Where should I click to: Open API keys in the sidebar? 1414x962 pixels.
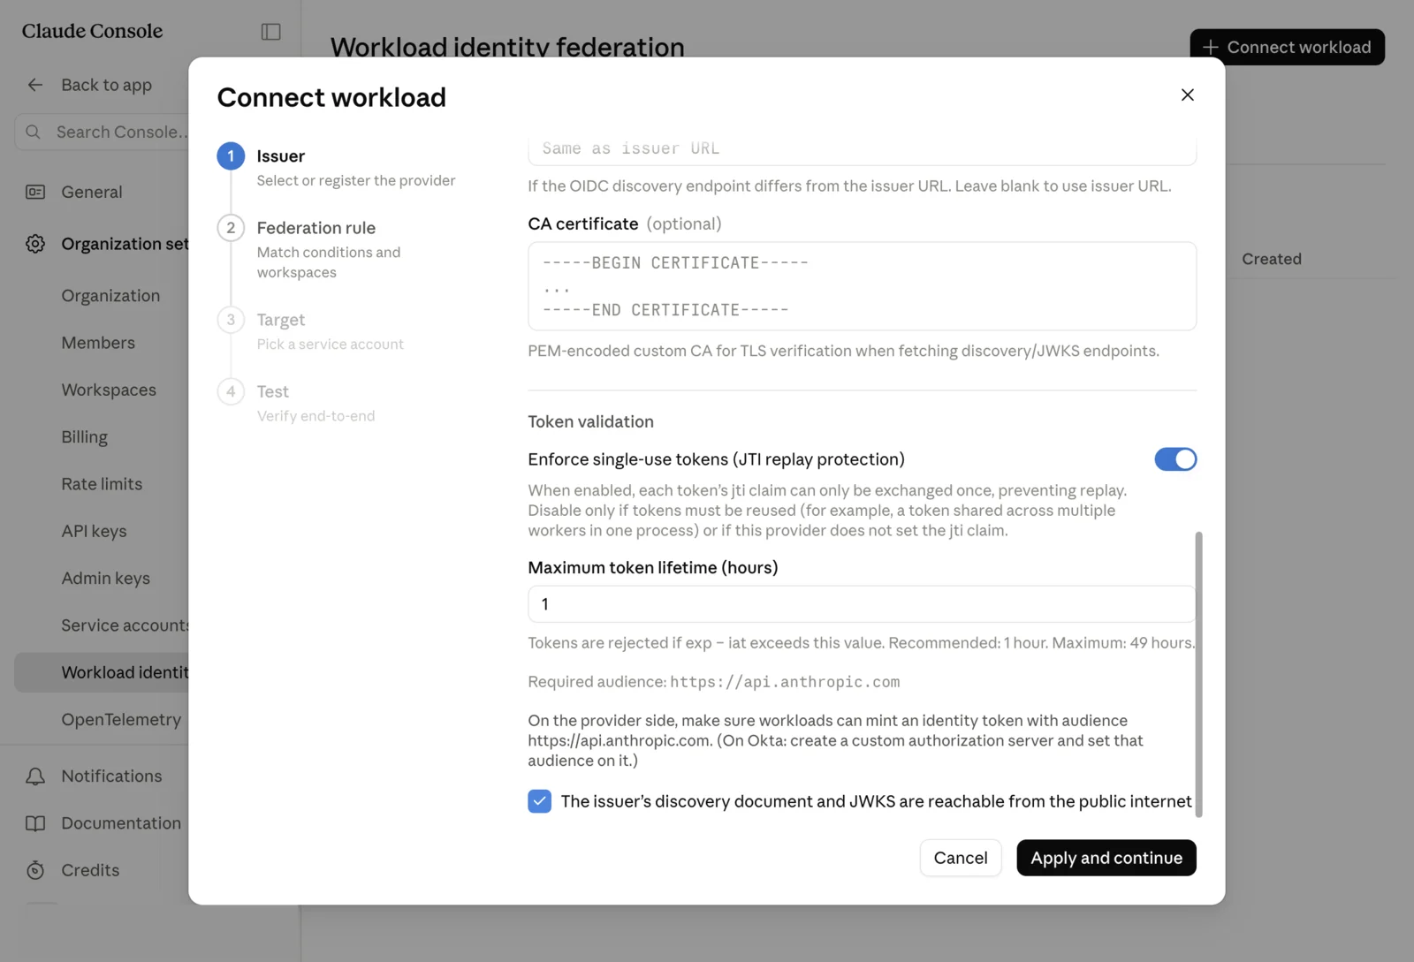coord(94,531)
